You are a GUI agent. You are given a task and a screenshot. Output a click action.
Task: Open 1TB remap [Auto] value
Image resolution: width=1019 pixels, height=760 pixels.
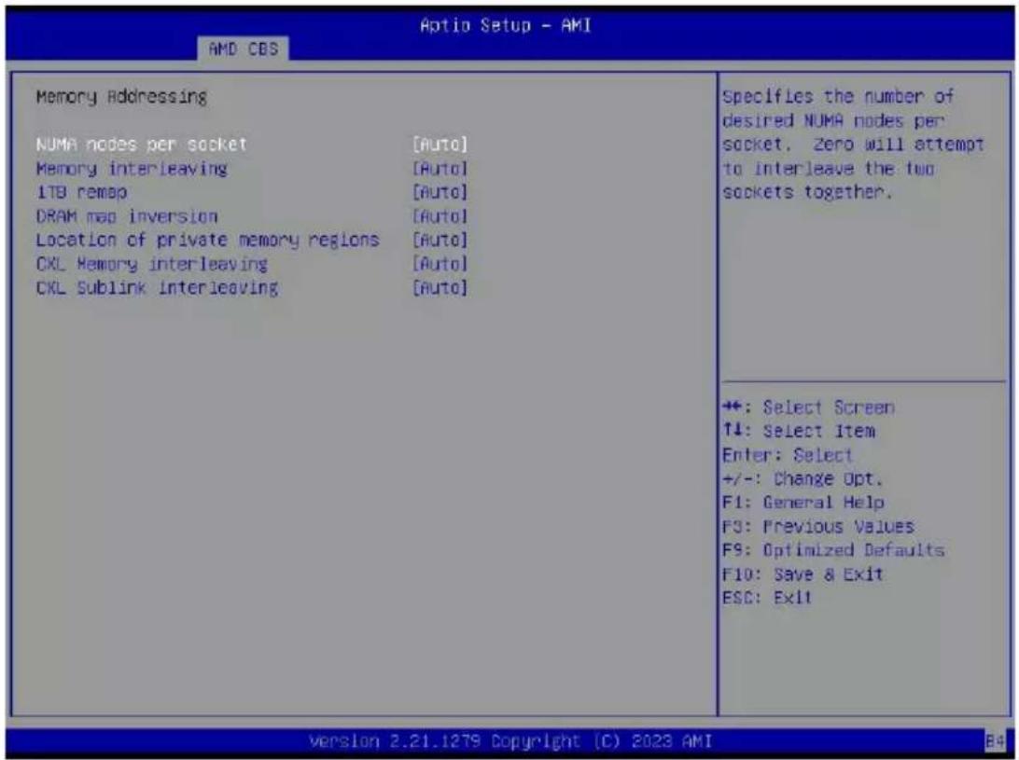click(x=440, y=192)
